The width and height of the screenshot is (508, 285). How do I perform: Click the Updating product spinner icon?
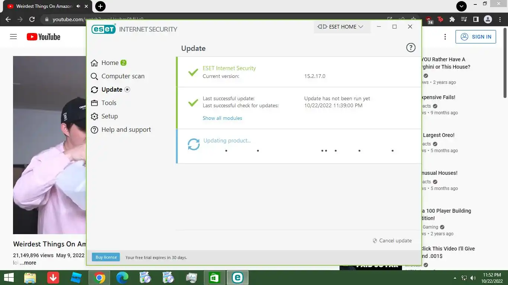click(x=193, y=144)
